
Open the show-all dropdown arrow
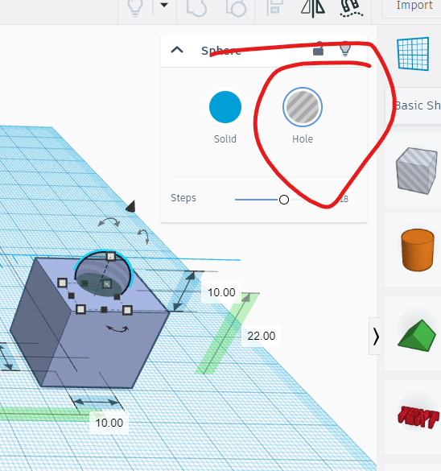pyautogui.click(x=164, y=5)
